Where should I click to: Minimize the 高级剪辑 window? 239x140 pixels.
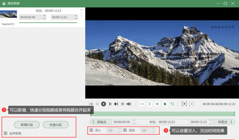pos(218,3)
